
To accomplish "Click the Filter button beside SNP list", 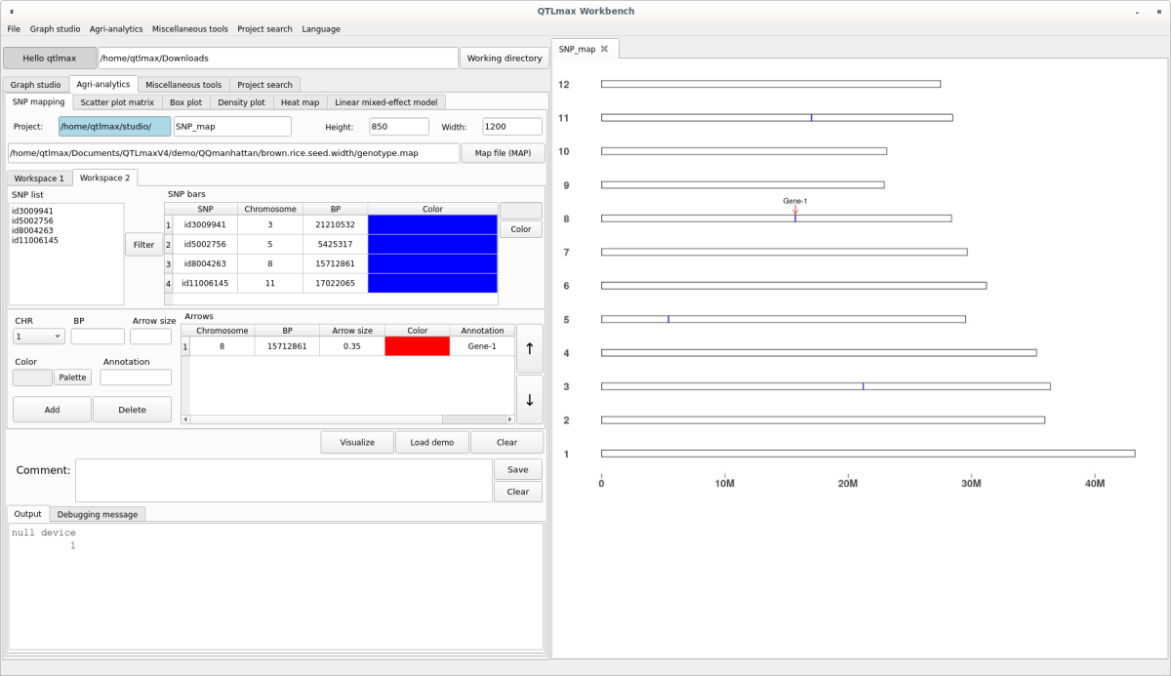I will tap(143, 245).
